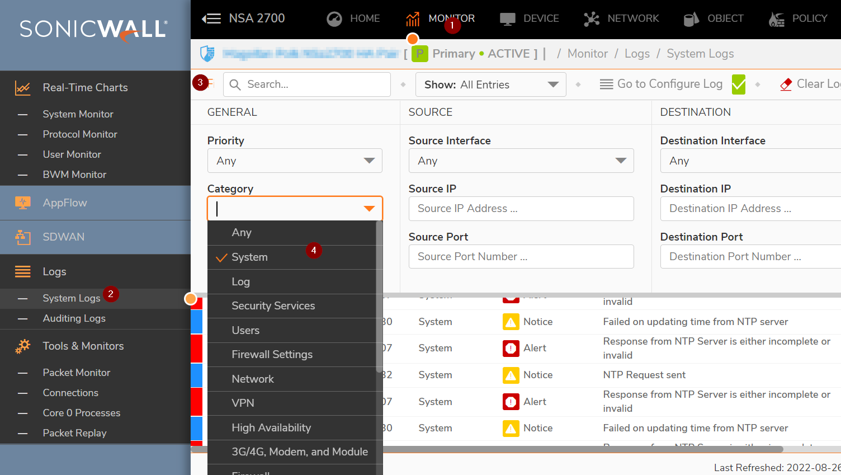Open the Source Interface dropdown
841x475 pixels.
coord(521,161)
